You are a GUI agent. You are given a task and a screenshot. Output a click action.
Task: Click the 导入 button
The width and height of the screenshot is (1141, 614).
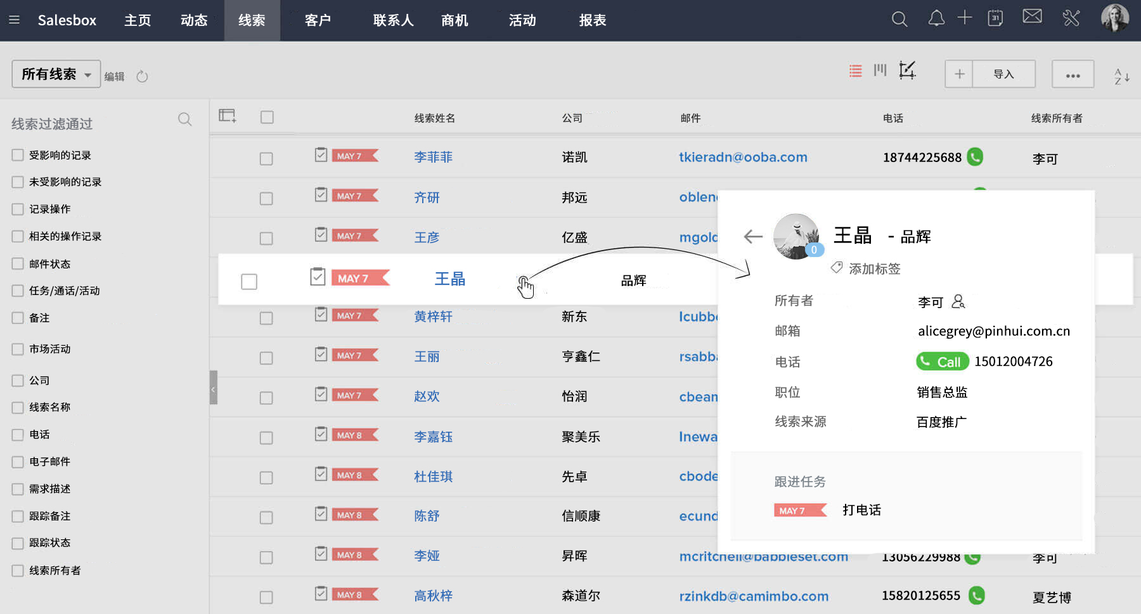(1003, 75)
